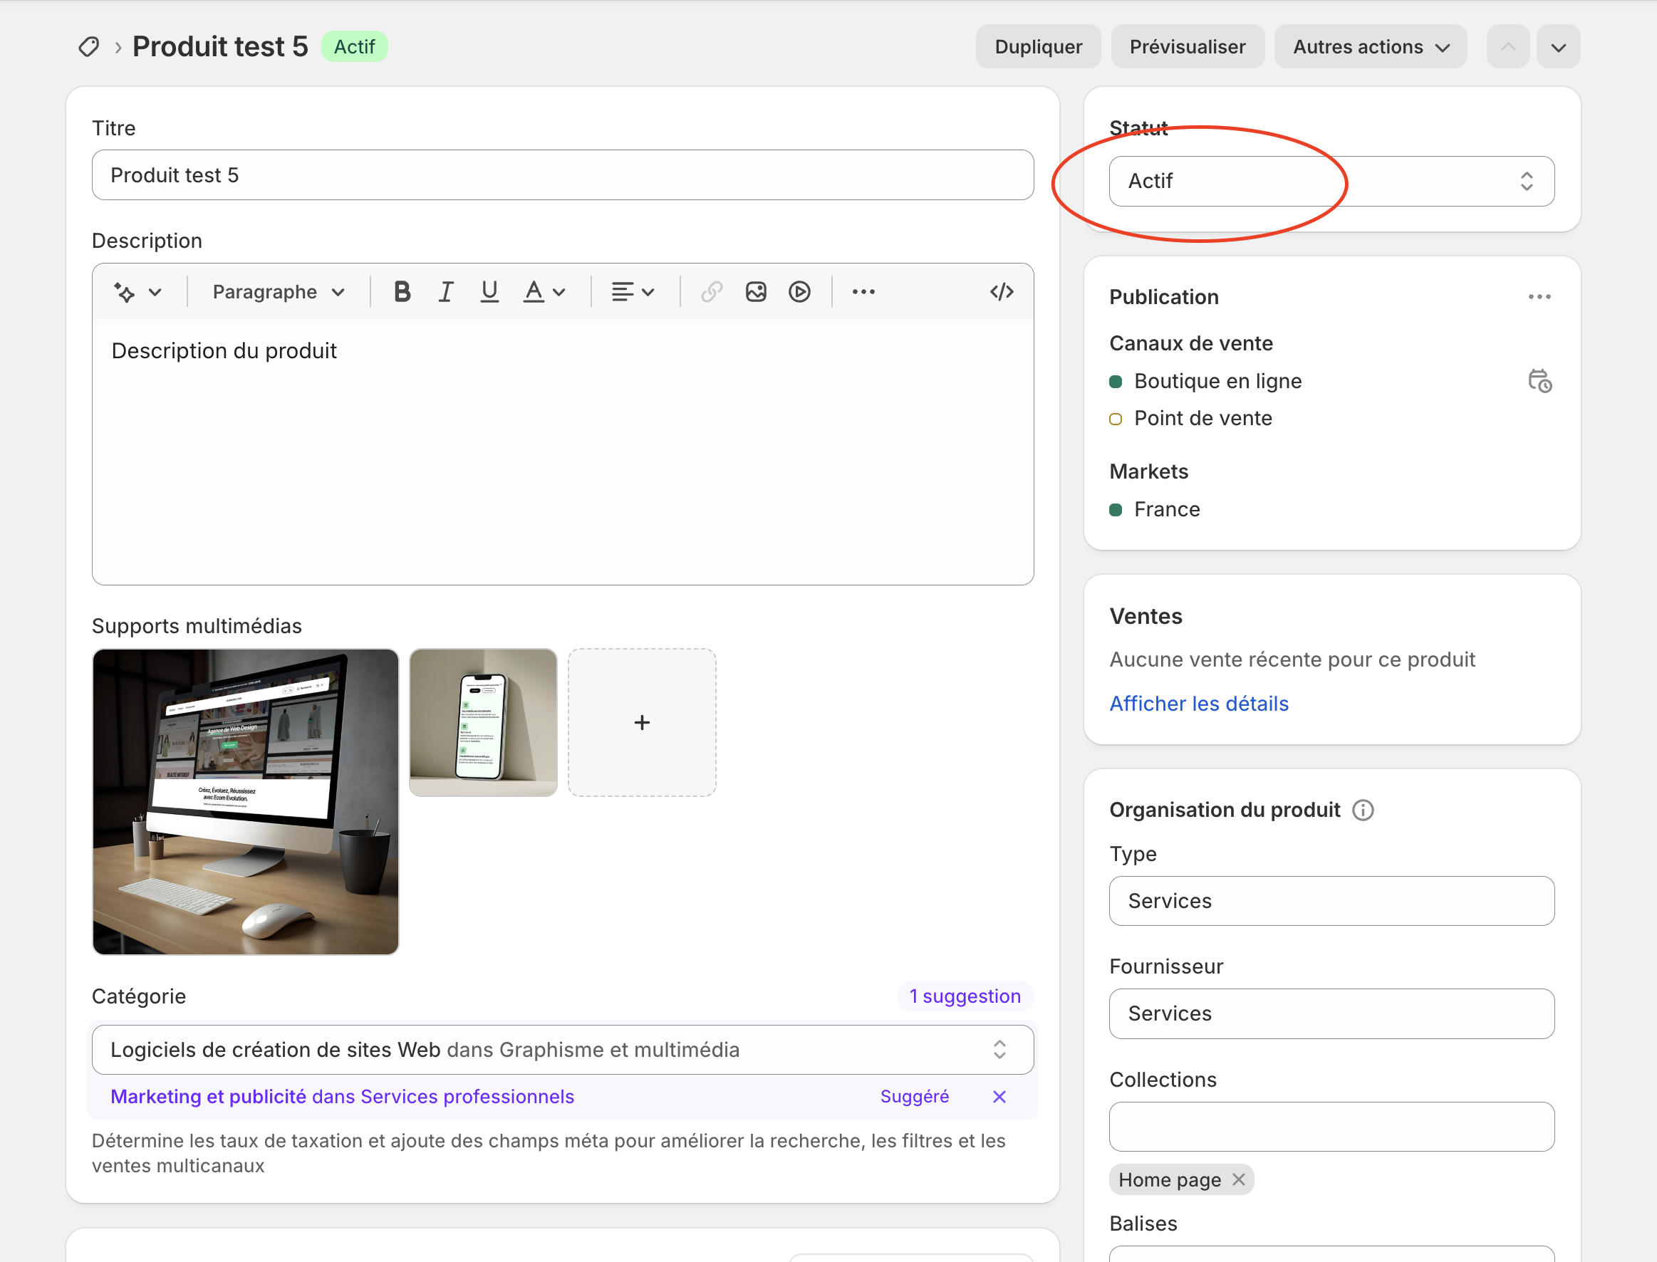
Task: Show info about Organisation du produit
Action: (1362, 810)
